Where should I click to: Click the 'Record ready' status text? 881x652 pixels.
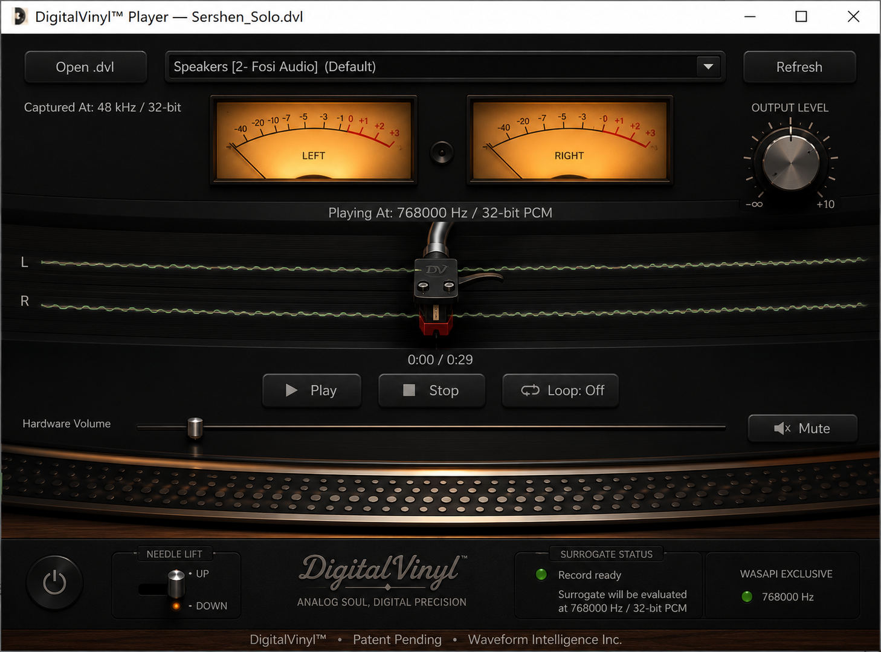tap(590, 575)
